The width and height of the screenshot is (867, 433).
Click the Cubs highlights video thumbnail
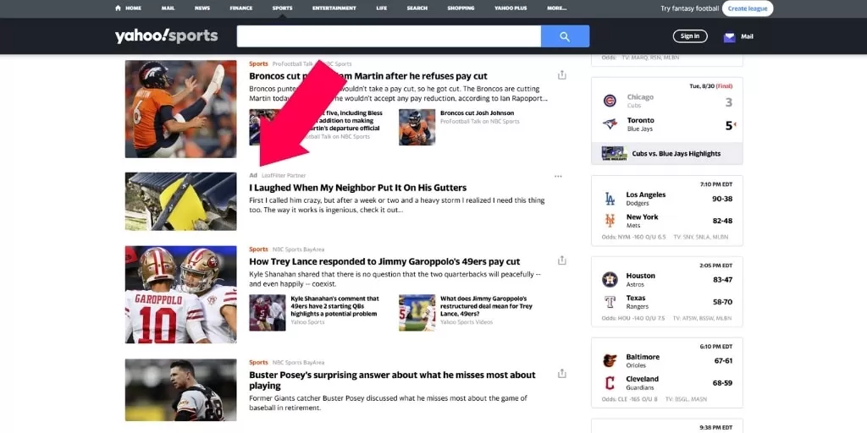pos(614,154)
